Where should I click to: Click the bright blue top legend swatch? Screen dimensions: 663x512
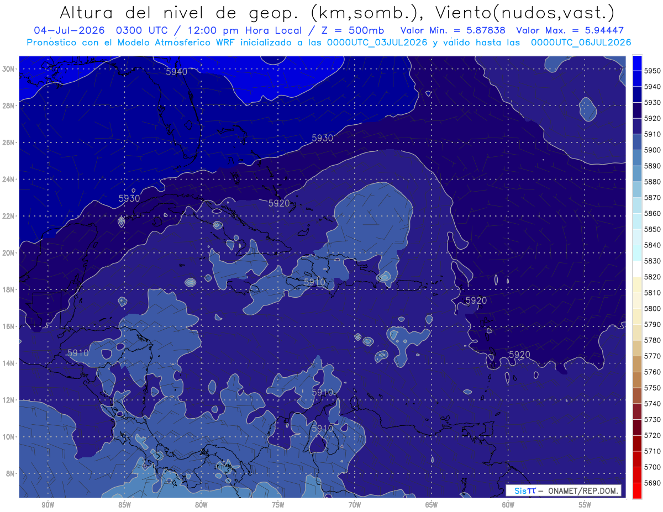coord(637,63)
